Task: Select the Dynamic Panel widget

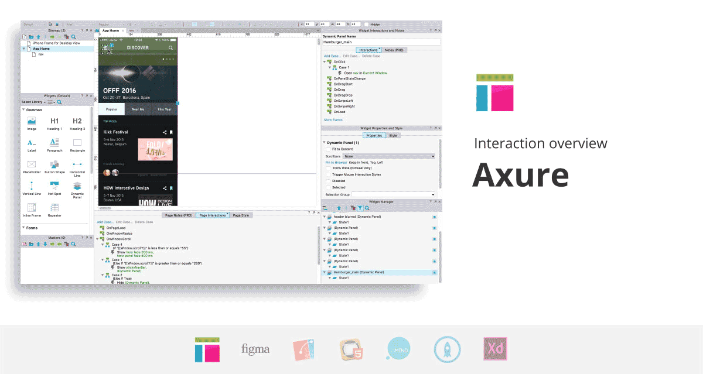Action: coord(77,190)
